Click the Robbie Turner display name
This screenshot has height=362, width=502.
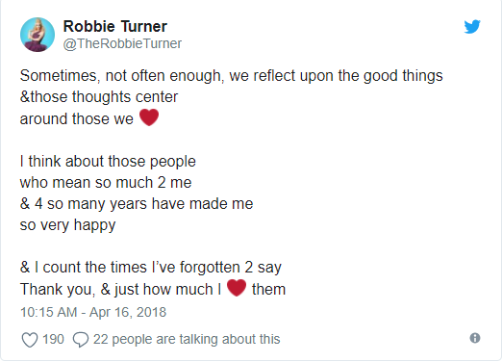[x=115, y=26]
